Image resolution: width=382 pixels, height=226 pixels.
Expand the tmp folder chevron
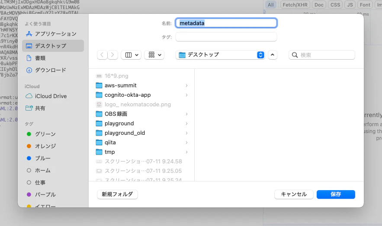coord(186,152)
